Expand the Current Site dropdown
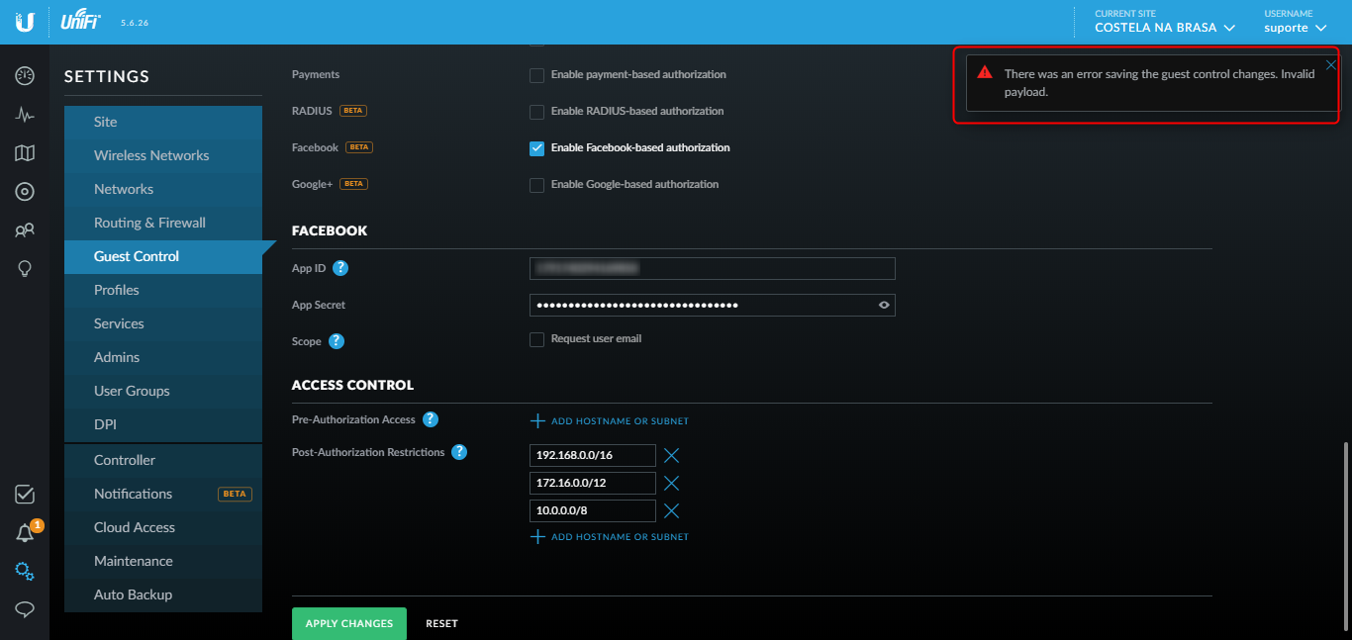Screen dimensions: 1352x640 tap(1164, 28)
